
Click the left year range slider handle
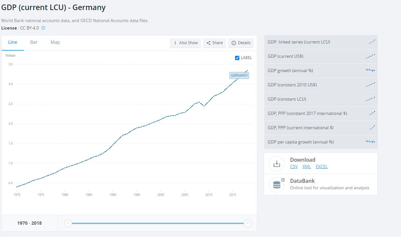click(x=68, y=223)
